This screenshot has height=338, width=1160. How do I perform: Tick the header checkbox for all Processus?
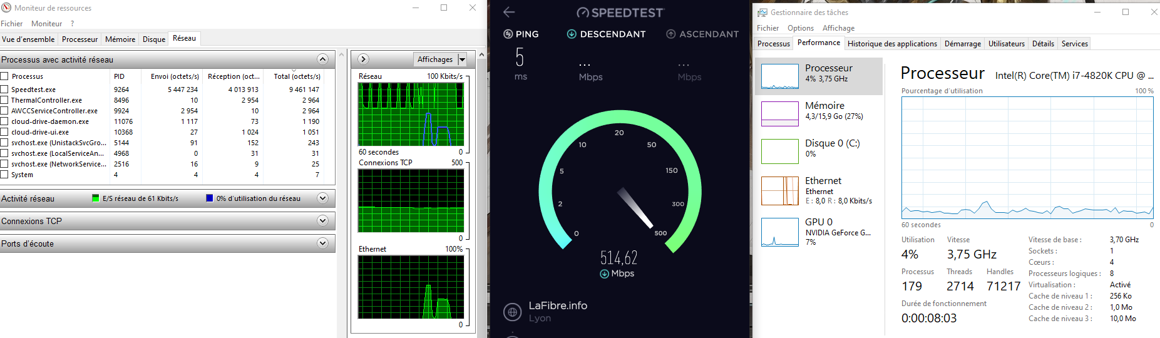point(4,76)
